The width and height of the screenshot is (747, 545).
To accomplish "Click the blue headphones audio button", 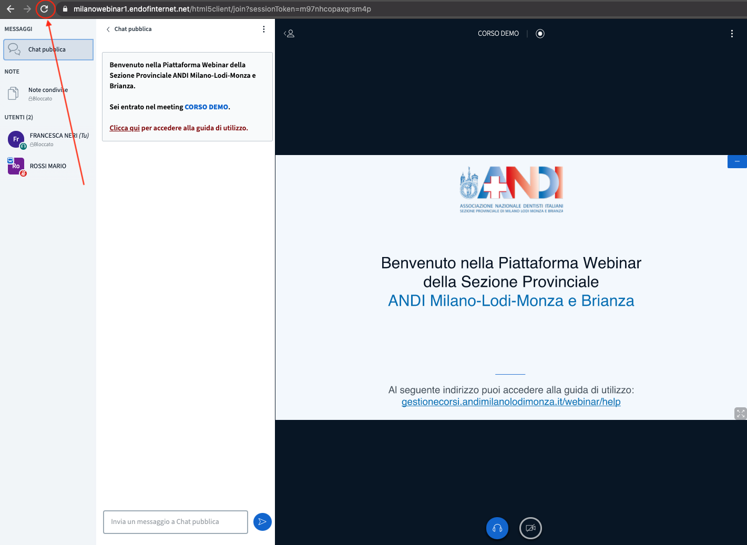I will coord(497,528).
